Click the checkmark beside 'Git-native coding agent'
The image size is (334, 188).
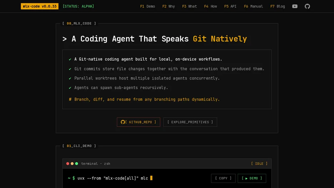coord(70,60)
